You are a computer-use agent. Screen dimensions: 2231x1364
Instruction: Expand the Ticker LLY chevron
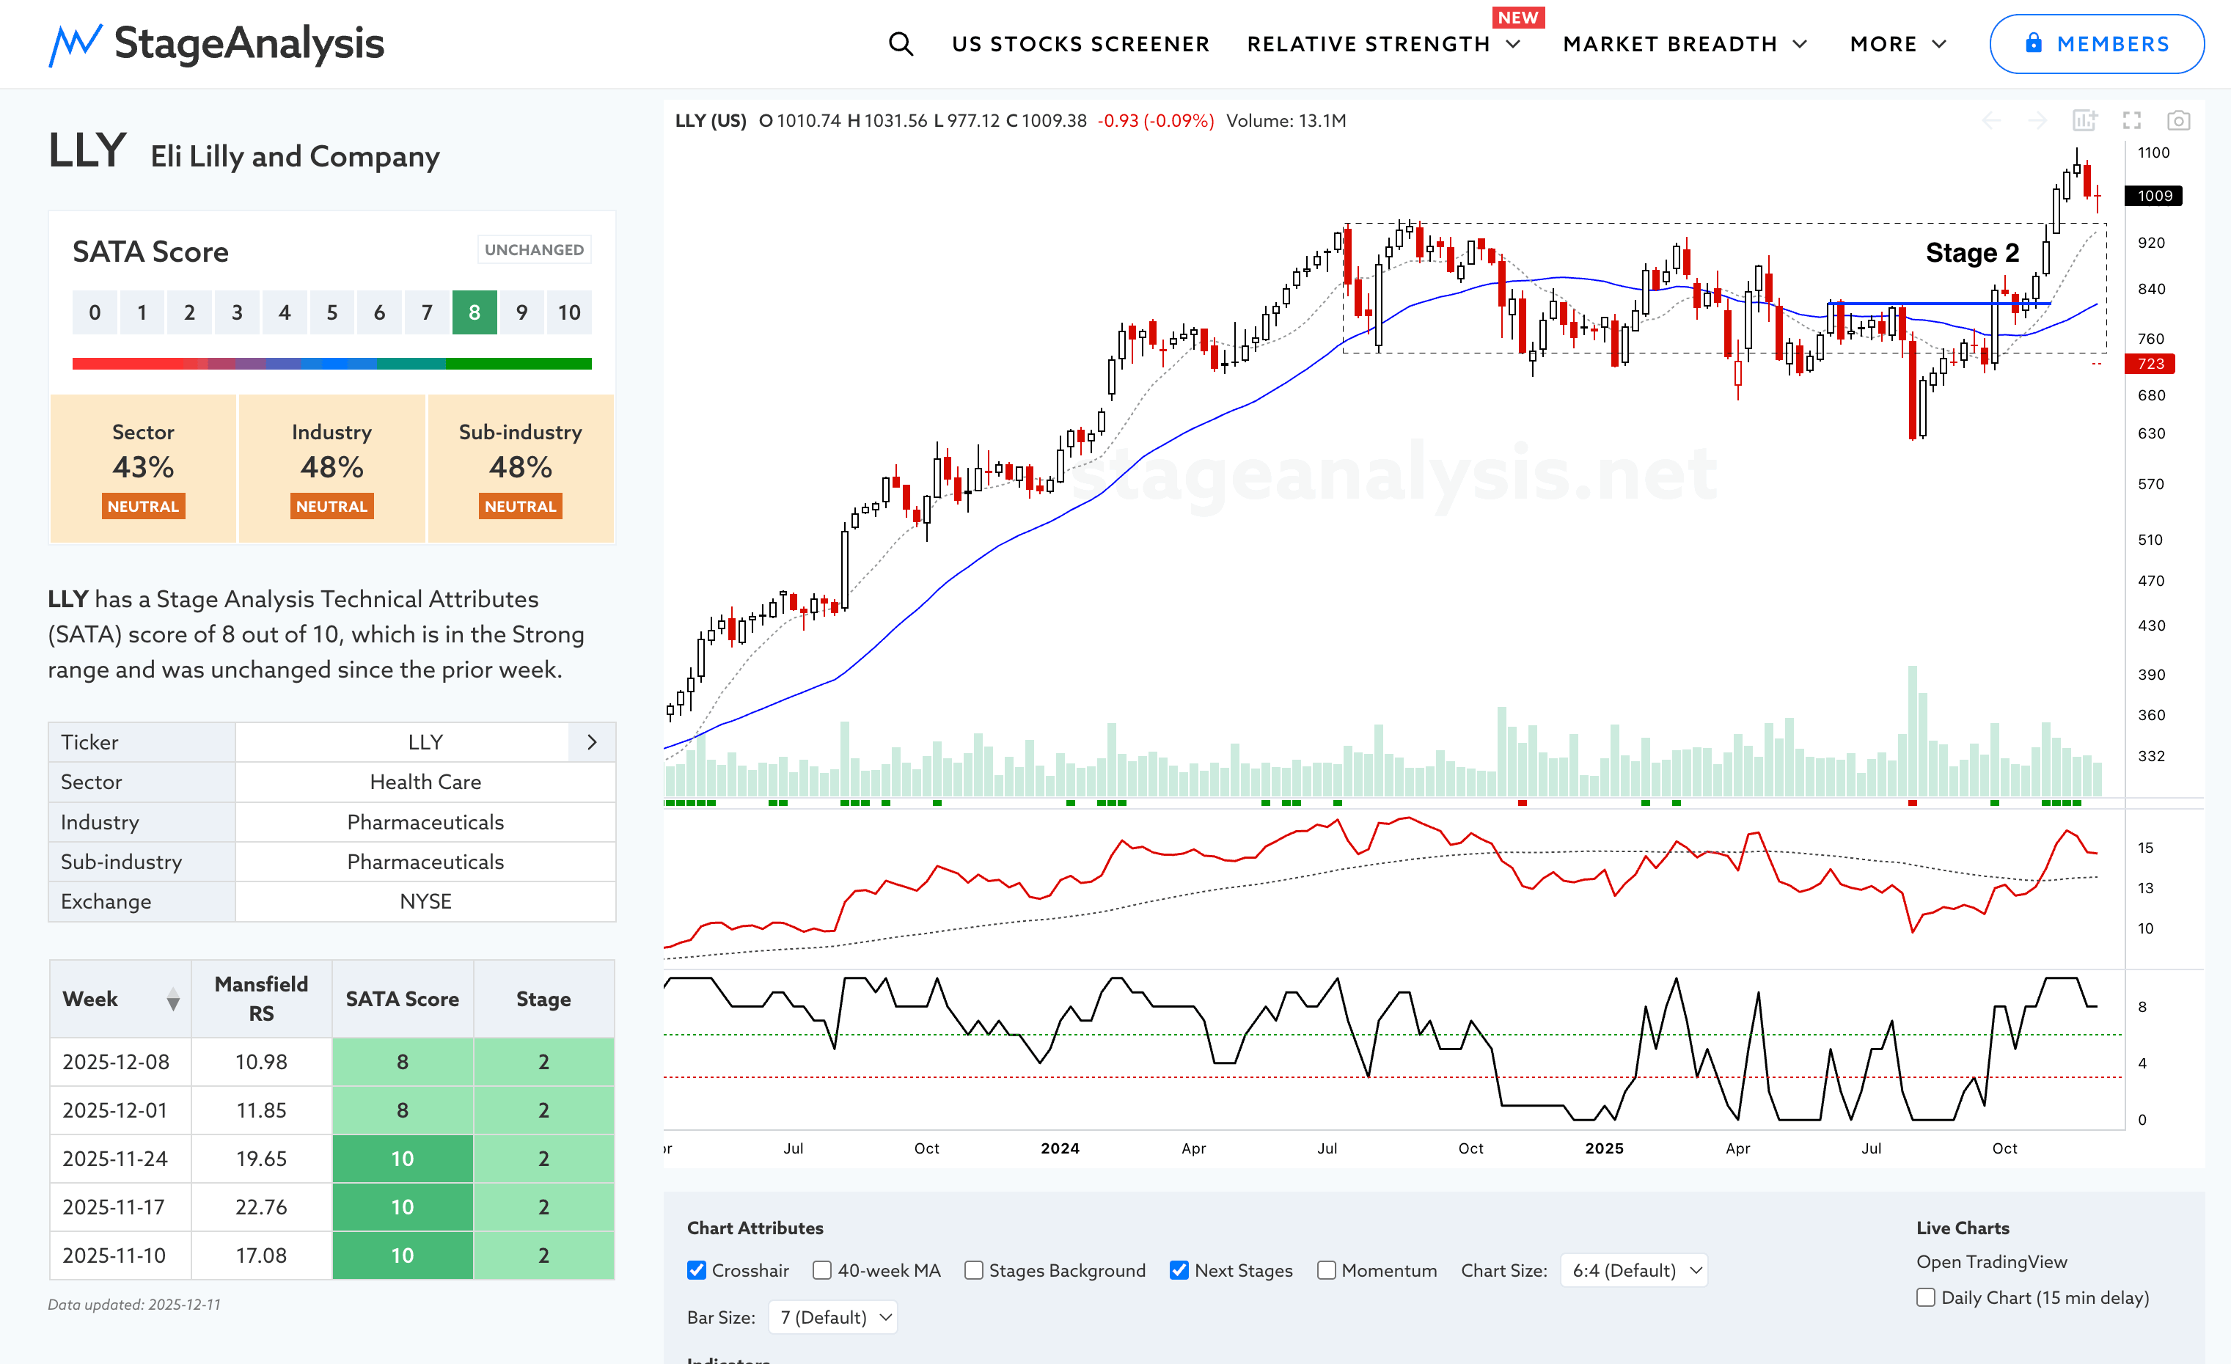592,742
